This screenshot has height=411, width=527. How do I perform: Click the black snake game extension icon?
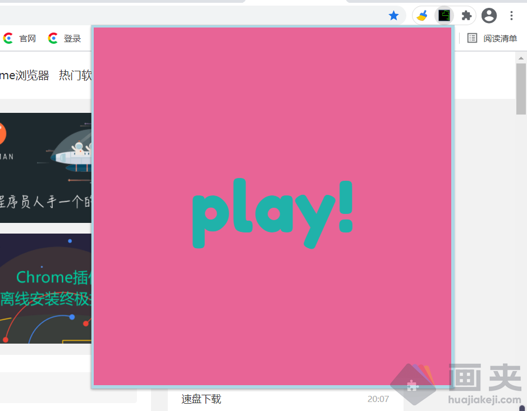(x=444, y=16)
